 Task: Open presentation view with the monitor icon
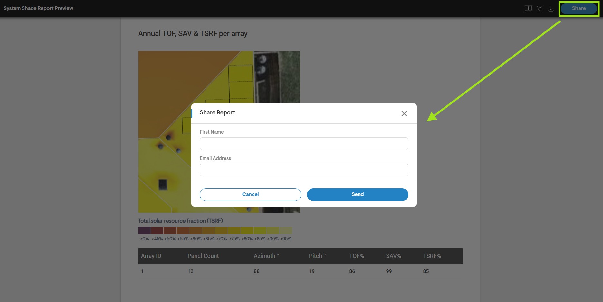click(x=529, y=9)
